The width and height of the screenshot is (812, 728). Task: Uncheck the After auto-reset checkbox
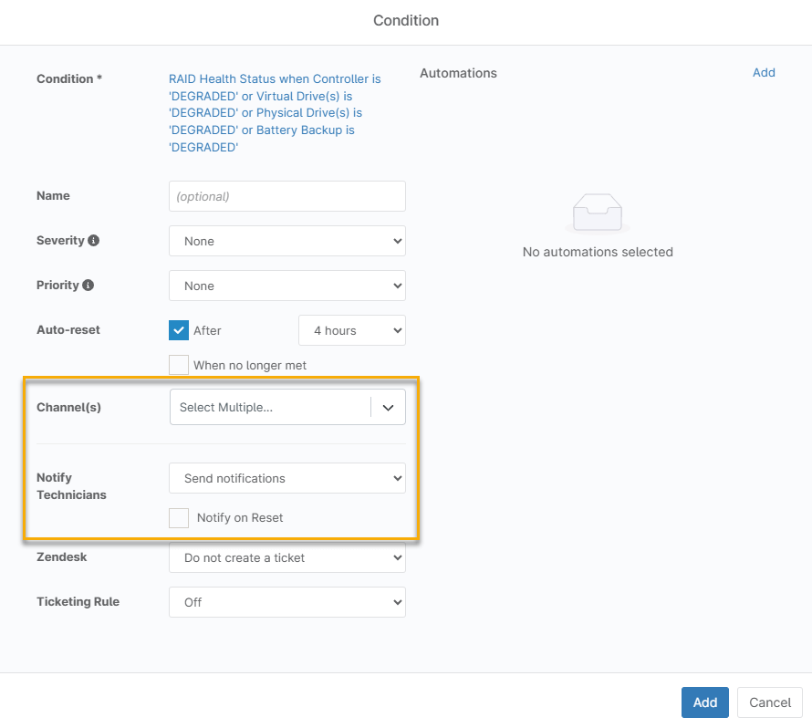point(179,330)
